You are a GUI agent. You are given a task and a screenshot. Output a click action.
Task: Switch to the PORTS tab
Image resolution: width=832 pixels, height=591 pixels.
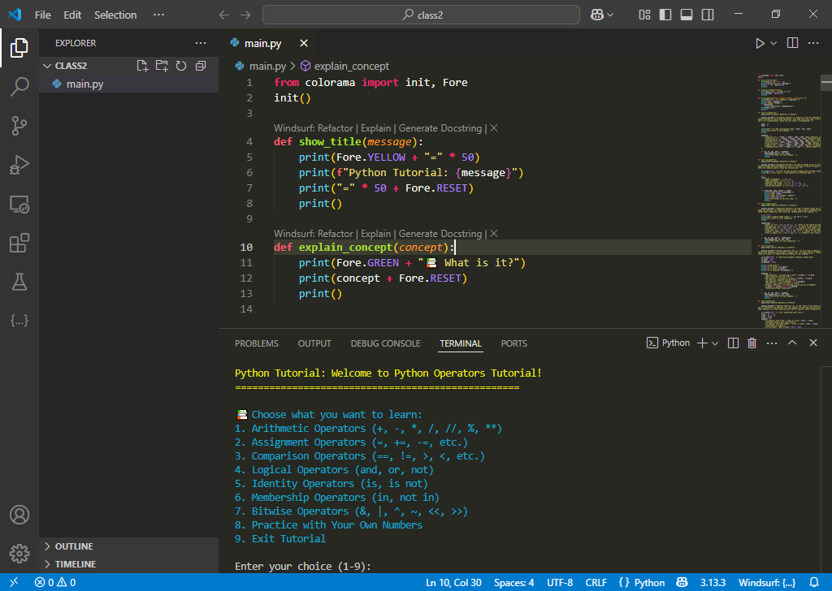(x=513, y=343)
